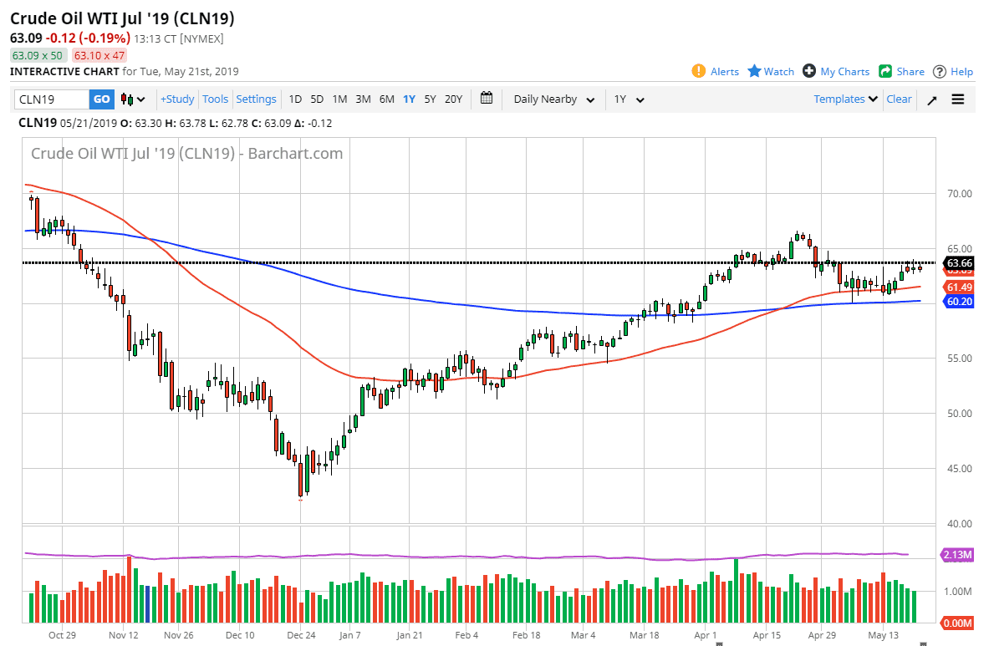Open the Help question mark icon
Viewport: 989px width, 646px height.
(x=940, y=71)
